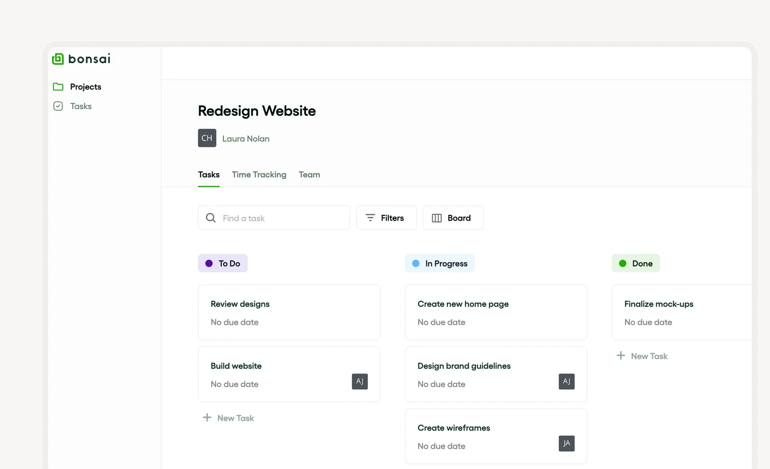Open Laura Nolan client link
This screenshot has width=770, height=469.
(246, 139)
